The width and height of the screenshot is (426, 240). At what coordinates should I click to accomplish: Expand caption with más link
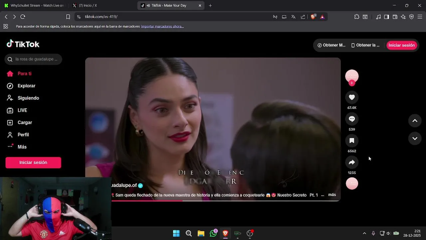pyautogui.click(x=332, y=195)
